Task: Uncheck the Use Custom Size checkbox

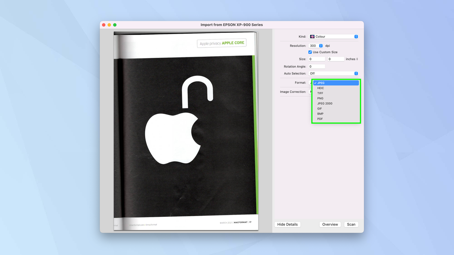Action: pyautogui.click(x=310, y=52)
